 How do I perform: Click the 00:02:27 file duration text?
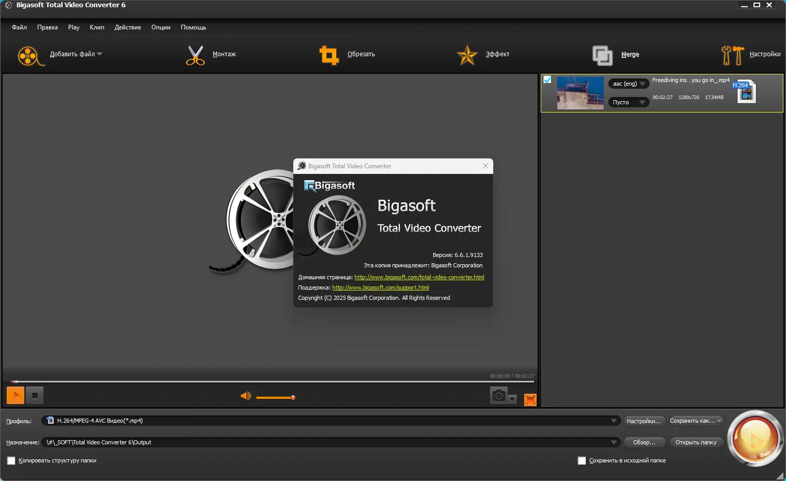[x=663, y=98]
